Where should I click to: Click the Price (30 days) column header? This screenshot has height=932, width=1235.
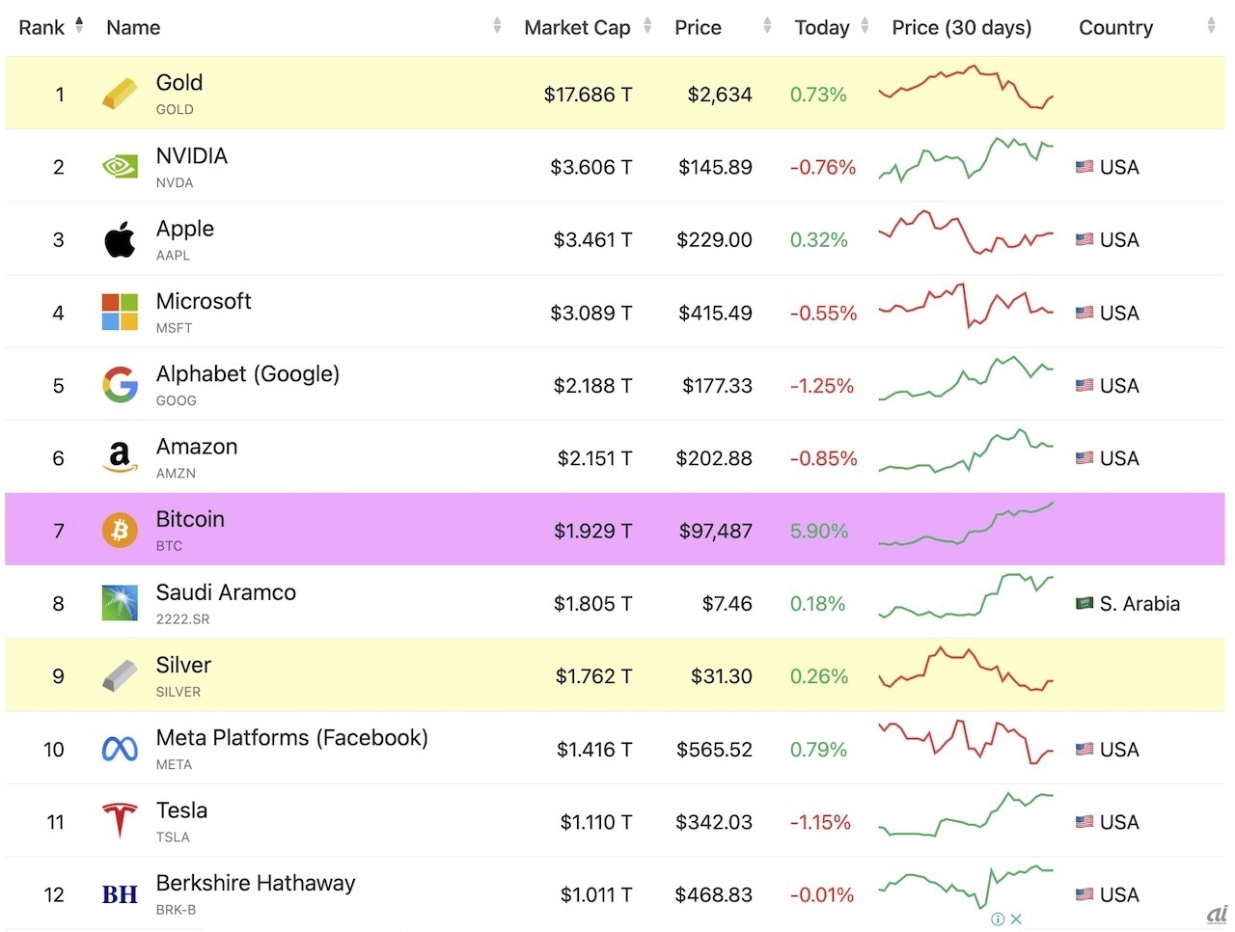click(961, 27)
